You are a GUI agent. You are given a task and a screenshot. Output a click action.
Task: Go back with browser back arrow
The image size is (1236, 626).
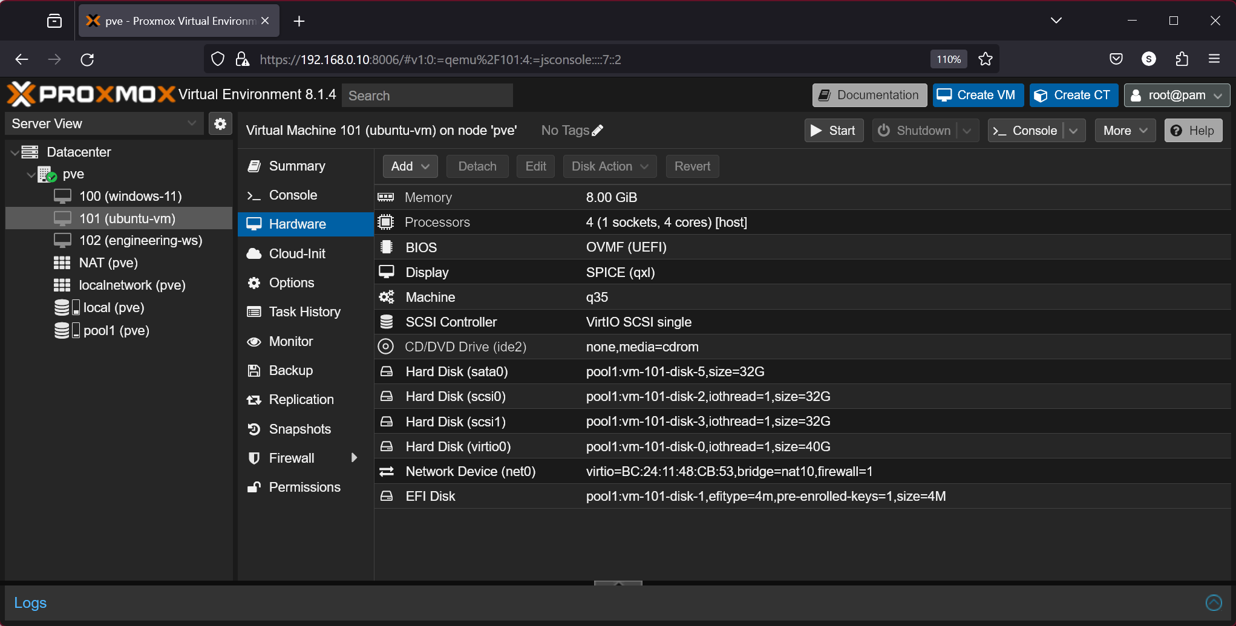point(22,59)
